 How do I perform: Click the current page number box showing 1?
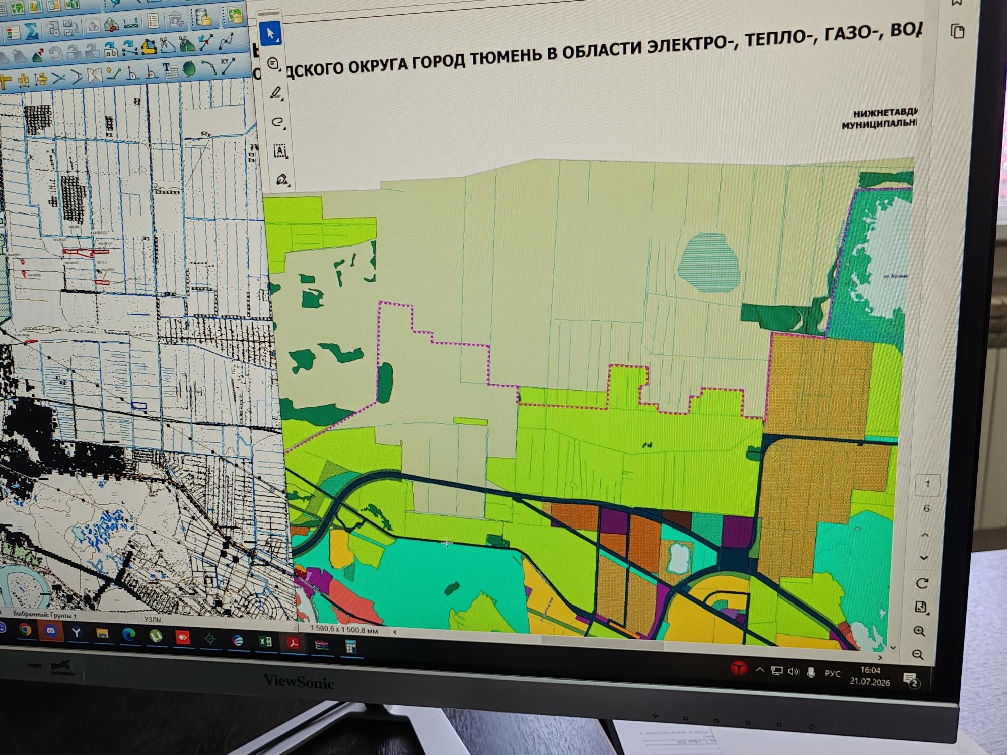[927, 485]
